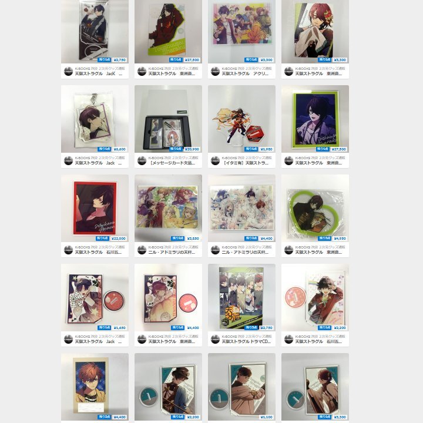
Task: Click the ¥4,950 price tag
Action: [340, 239]
